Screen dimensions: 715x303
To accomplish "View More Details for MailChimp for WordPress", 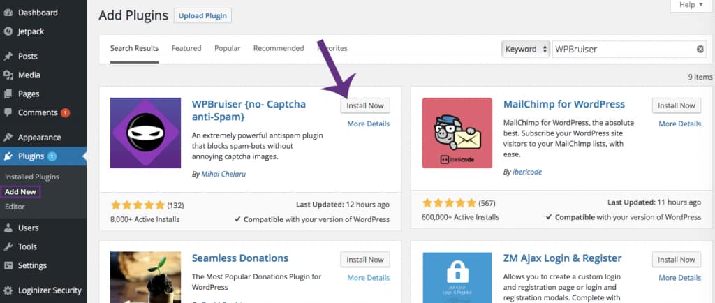I will pos(679,124).
